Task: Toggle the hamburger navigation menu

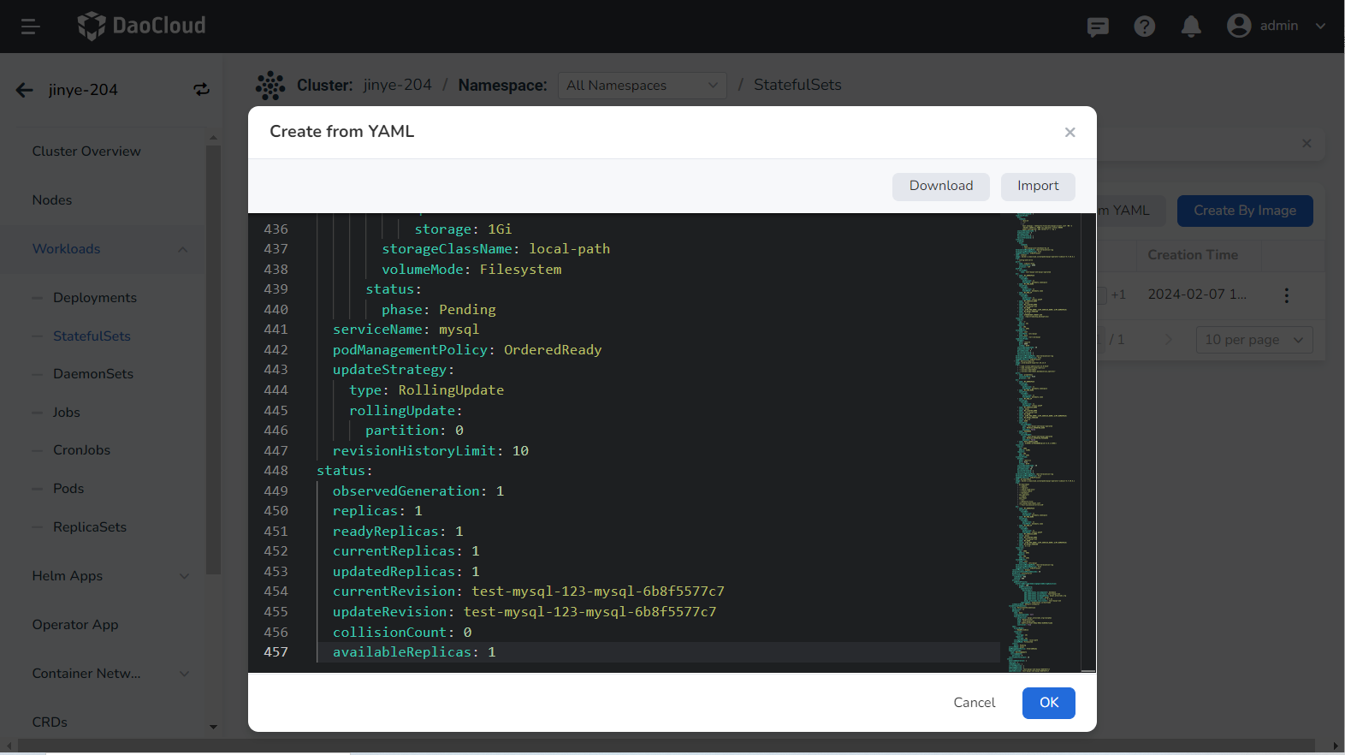Action: tap(31, 27)
